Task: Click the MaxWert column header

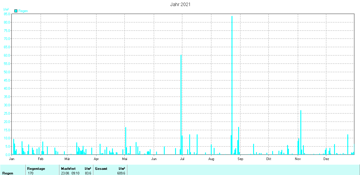Action: point(68,169)
